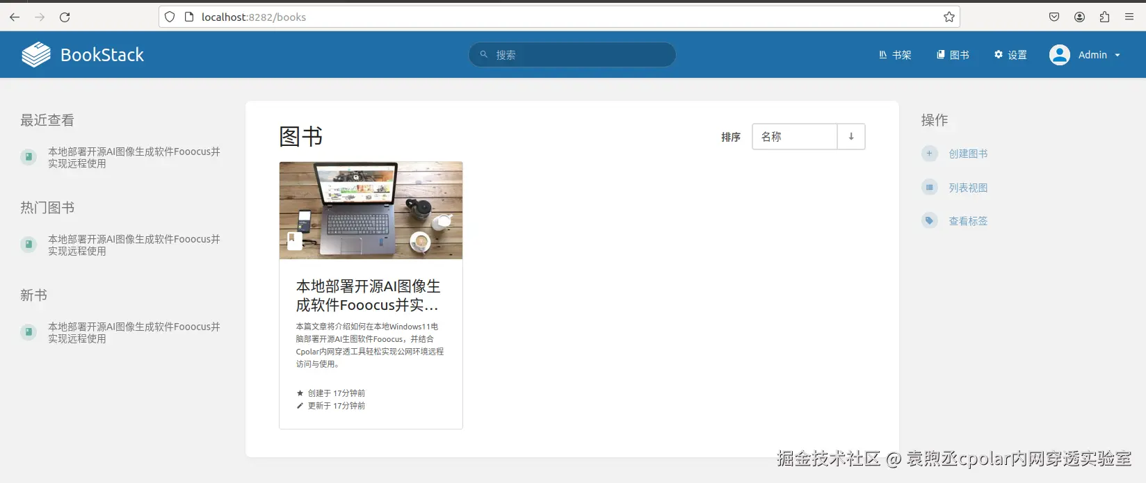Click the 新书 heading

tap(33, 295)
